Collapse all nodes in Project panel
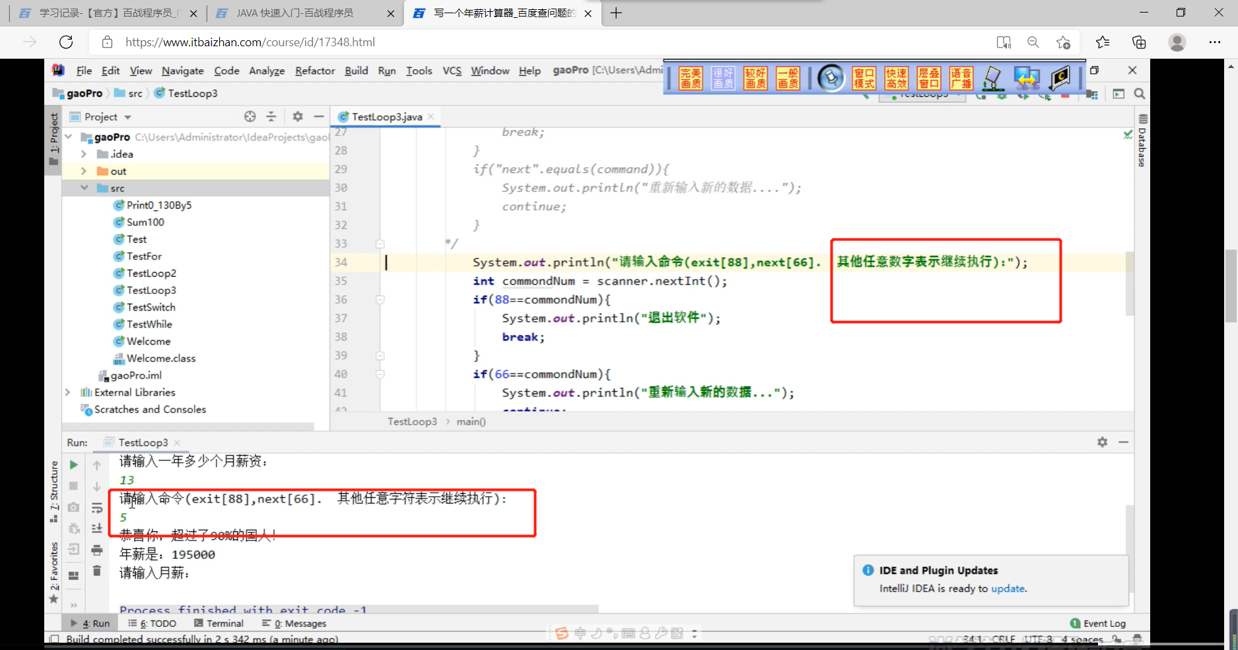Screen dimensions: 1238x650 271,116
